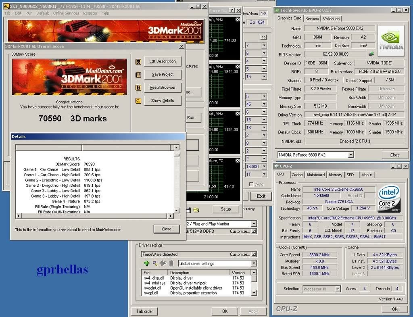This screenshot has height=317, width=413.
Task: Open the timing dropdown showing 1T
Action: (264, 174)
